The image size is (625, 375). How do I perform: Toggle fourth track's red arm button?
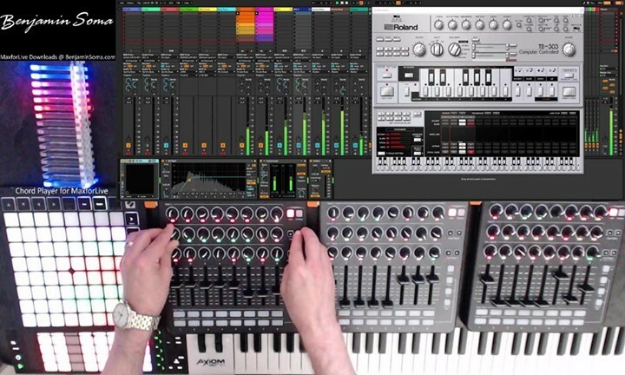point(186,154)
